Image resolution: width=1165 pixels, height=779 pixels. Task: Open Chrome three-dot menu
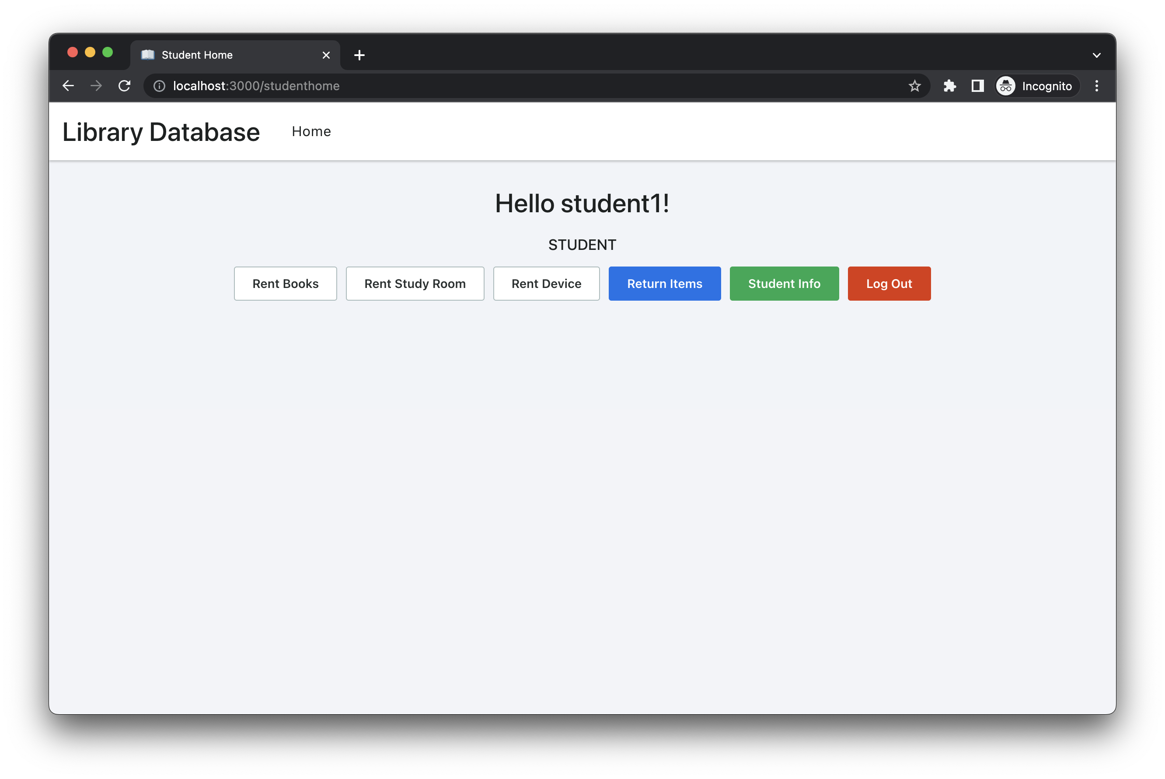[1096, 86]
